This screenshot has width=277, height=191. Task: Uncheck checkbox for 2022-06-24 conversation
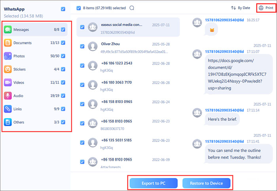[x=82, y=104]
